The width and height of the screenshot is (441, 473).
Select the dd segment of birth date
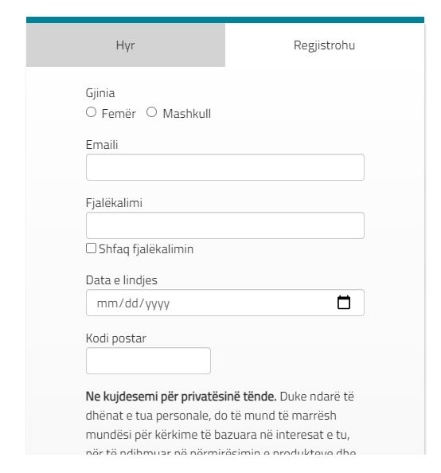tap(131, 303)
